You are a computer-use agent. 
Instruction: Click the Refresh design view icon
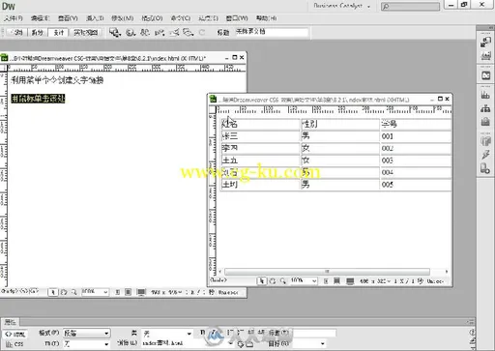pos(202,32)
